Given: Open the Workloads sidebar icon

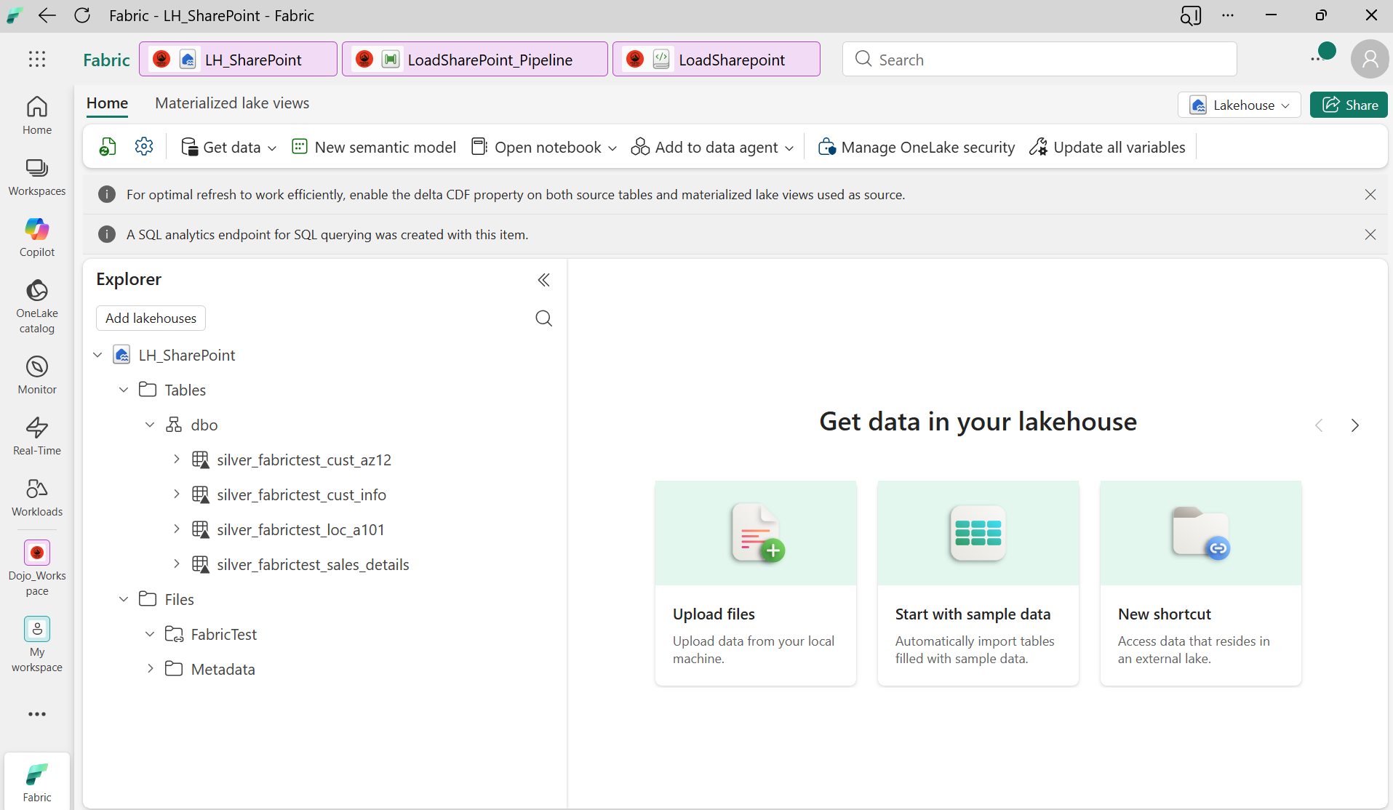Looking at the screenshot, I should point(37,497).
